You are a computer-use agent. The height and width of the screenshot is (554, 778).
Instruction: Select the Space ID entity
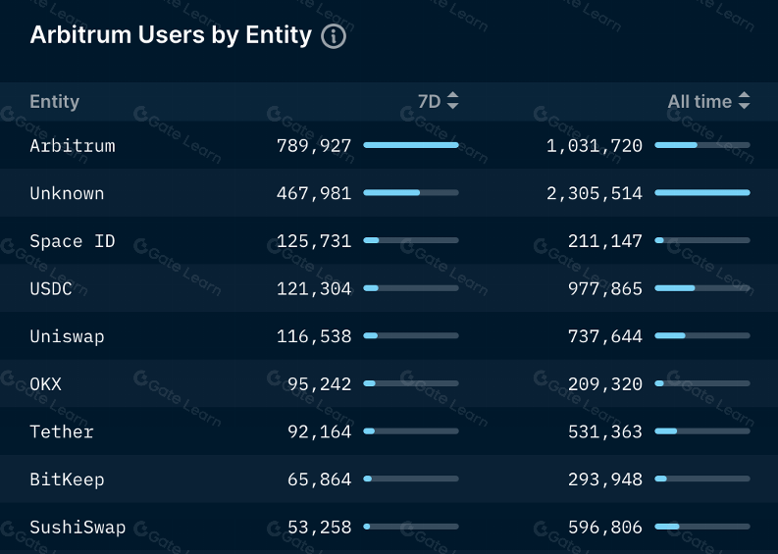(73, 241)
